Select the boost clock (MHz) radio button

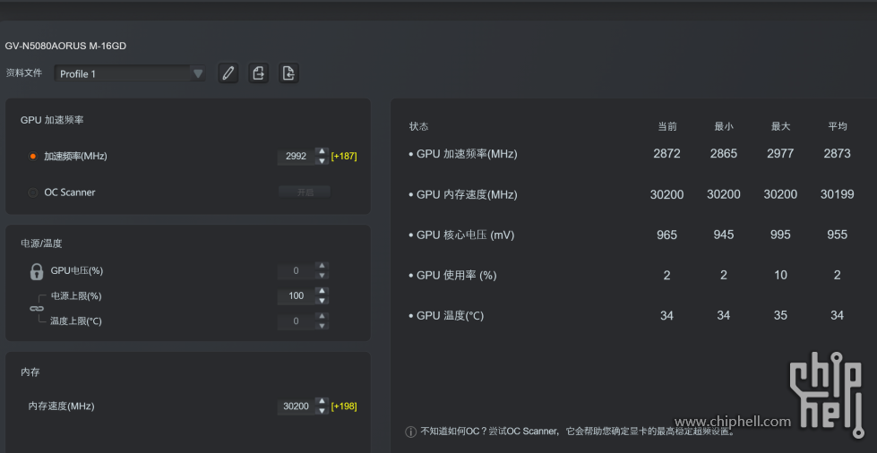[x=33, y=156]
